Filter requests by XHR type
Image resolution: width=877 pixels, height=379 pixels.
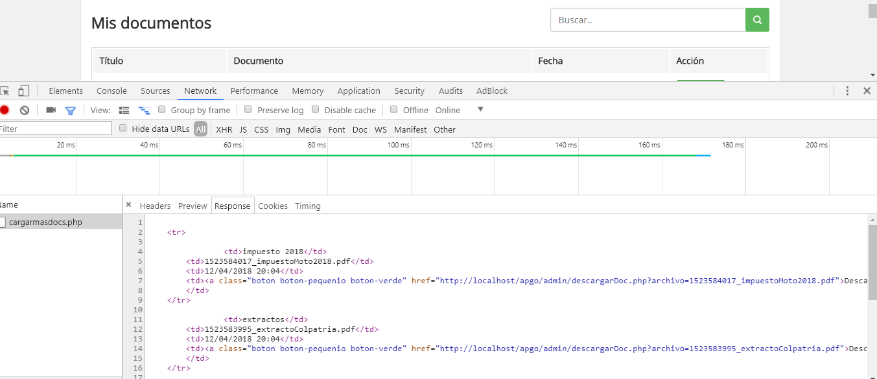(224, 129)
